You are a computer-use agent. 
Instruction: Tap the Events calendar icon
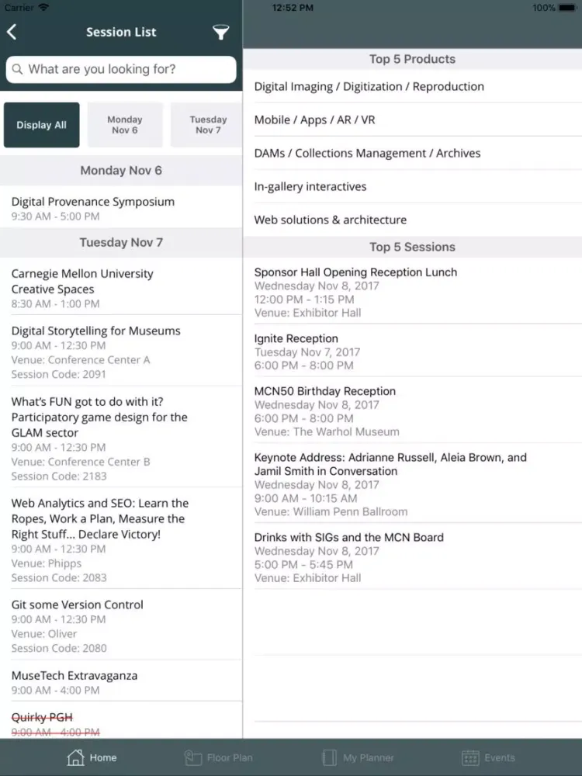coord(470,757)
